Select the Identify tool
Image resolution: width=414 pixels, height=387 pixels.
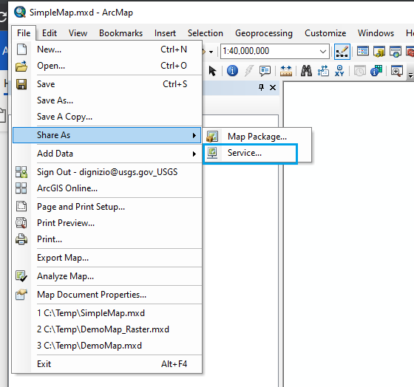(x=232, y=71)
